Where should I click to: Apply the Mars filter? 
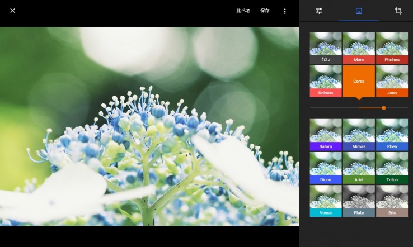pos(359,47)
